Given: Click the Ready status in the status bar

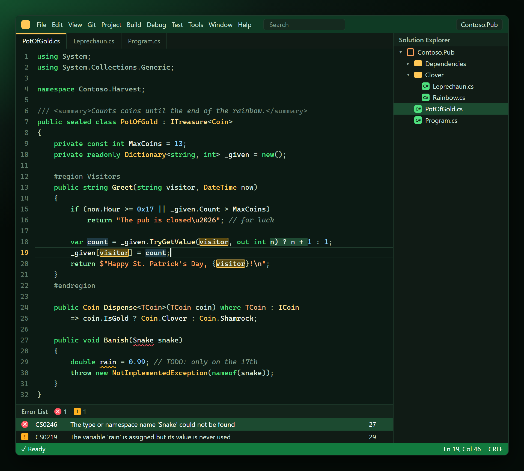Looking at the screenshot, I should (x=33, y=449).
